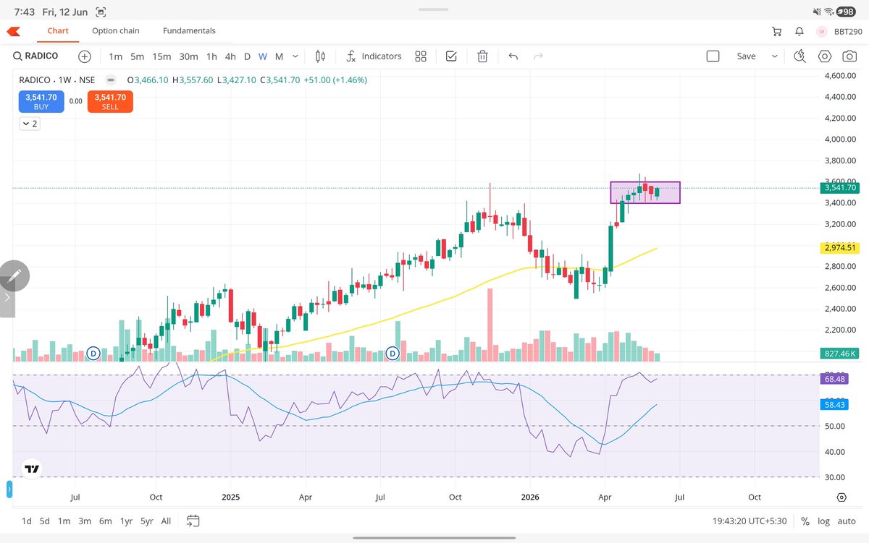Expand the blue bottom-left panel arrow
869x543 pixels.
(x=9, y=490)
